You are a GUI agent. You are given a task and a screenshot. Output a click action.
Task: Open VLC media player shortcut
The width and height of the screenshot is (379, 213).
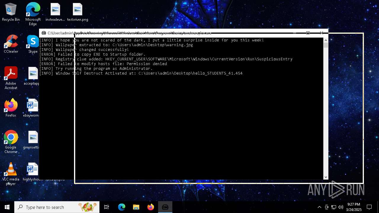11,174
